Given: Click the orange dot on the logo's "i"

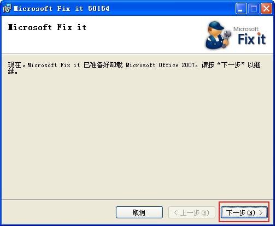Looking at the screenshot, I should [259, 34].
